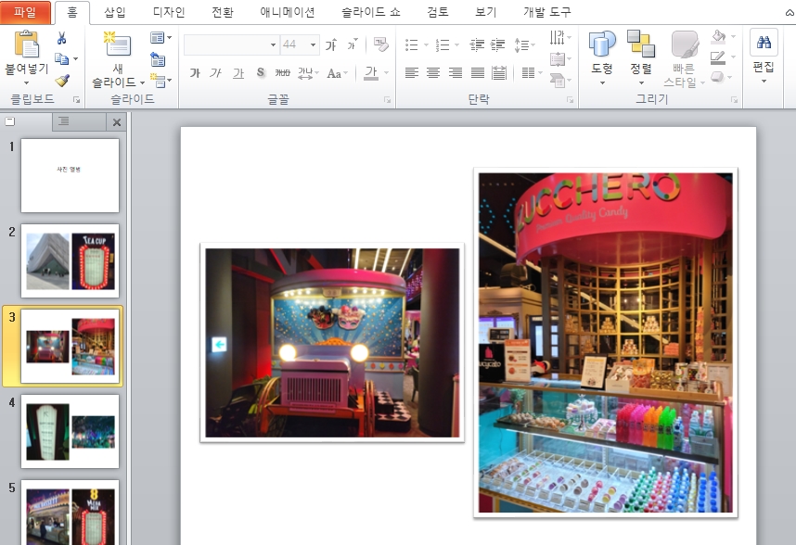
Task: Close the slide thumbnail pane
Action: [117, 122]
